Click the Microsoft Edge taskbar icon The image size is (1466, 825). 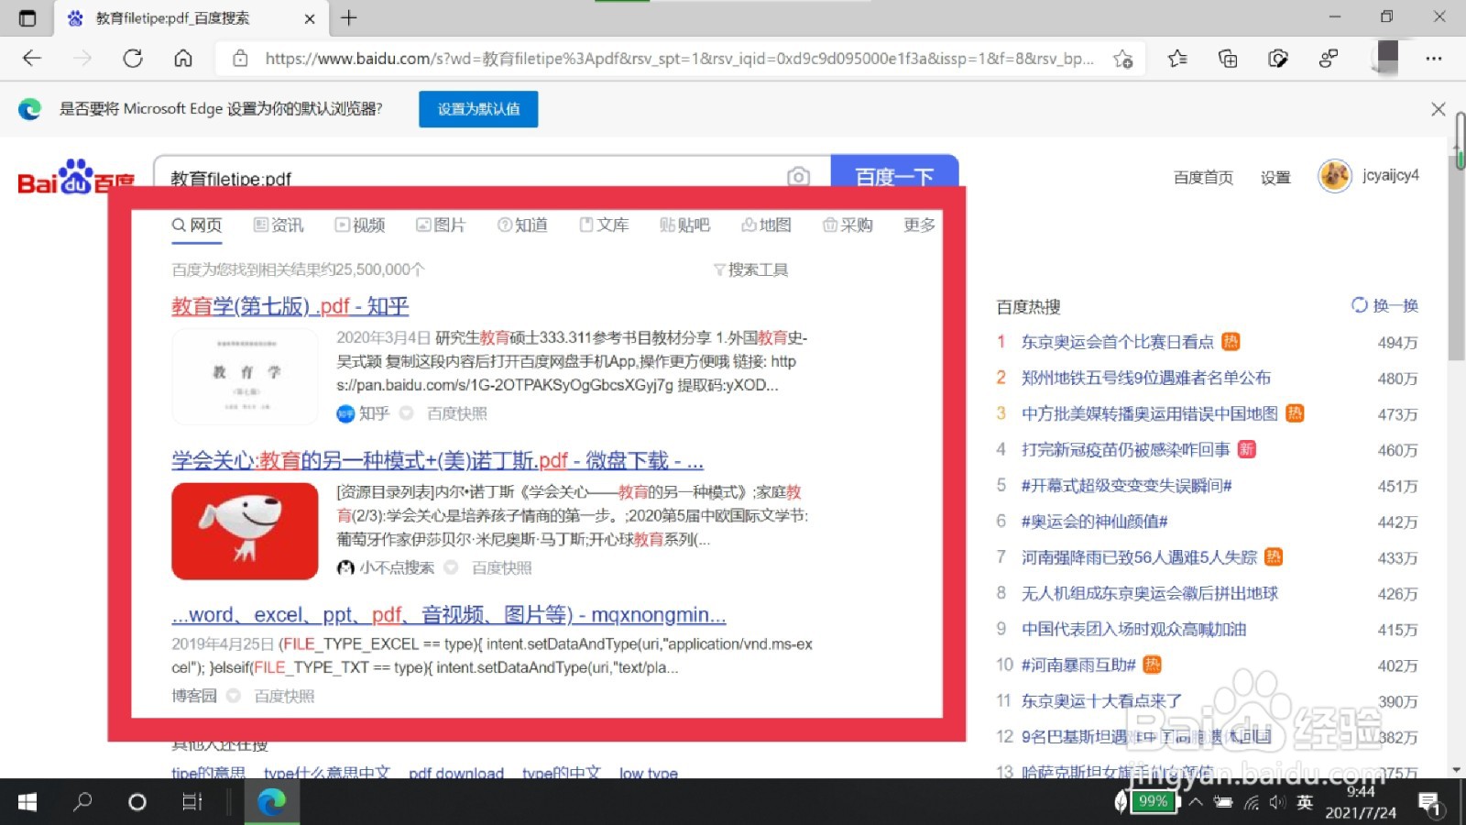[x=271, y=802]
